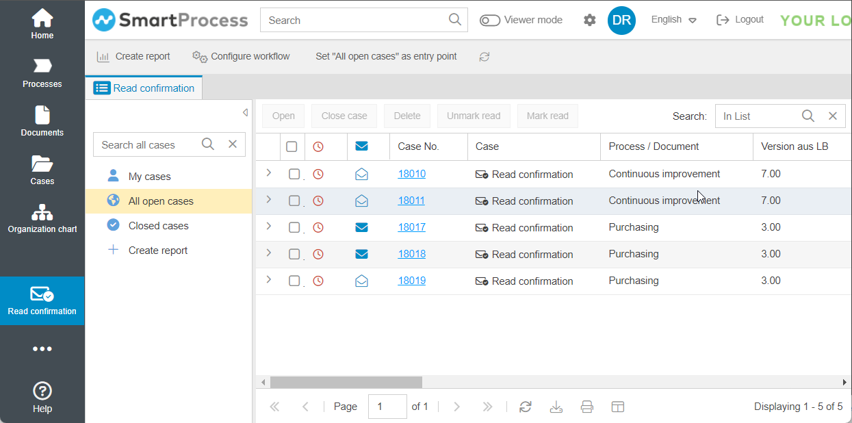852x423 pixels.
Task: Open the column layout icon
Action: pos(617,407)
